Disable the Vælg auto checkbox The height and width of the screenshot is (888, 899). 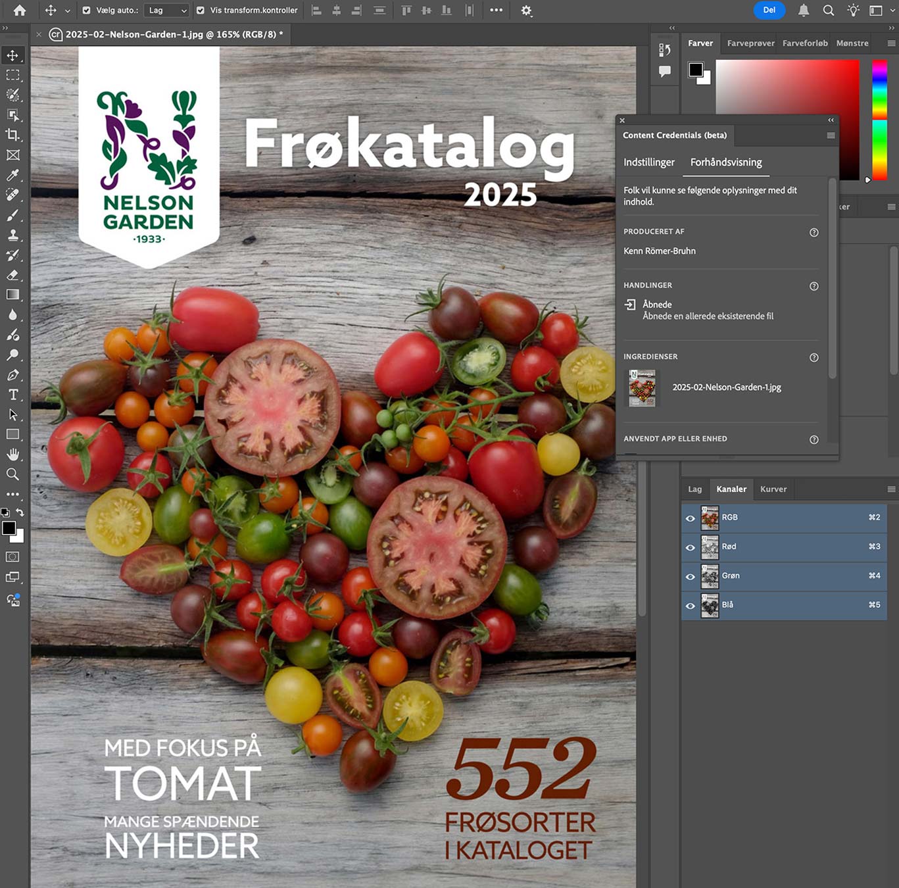[86, 10]
